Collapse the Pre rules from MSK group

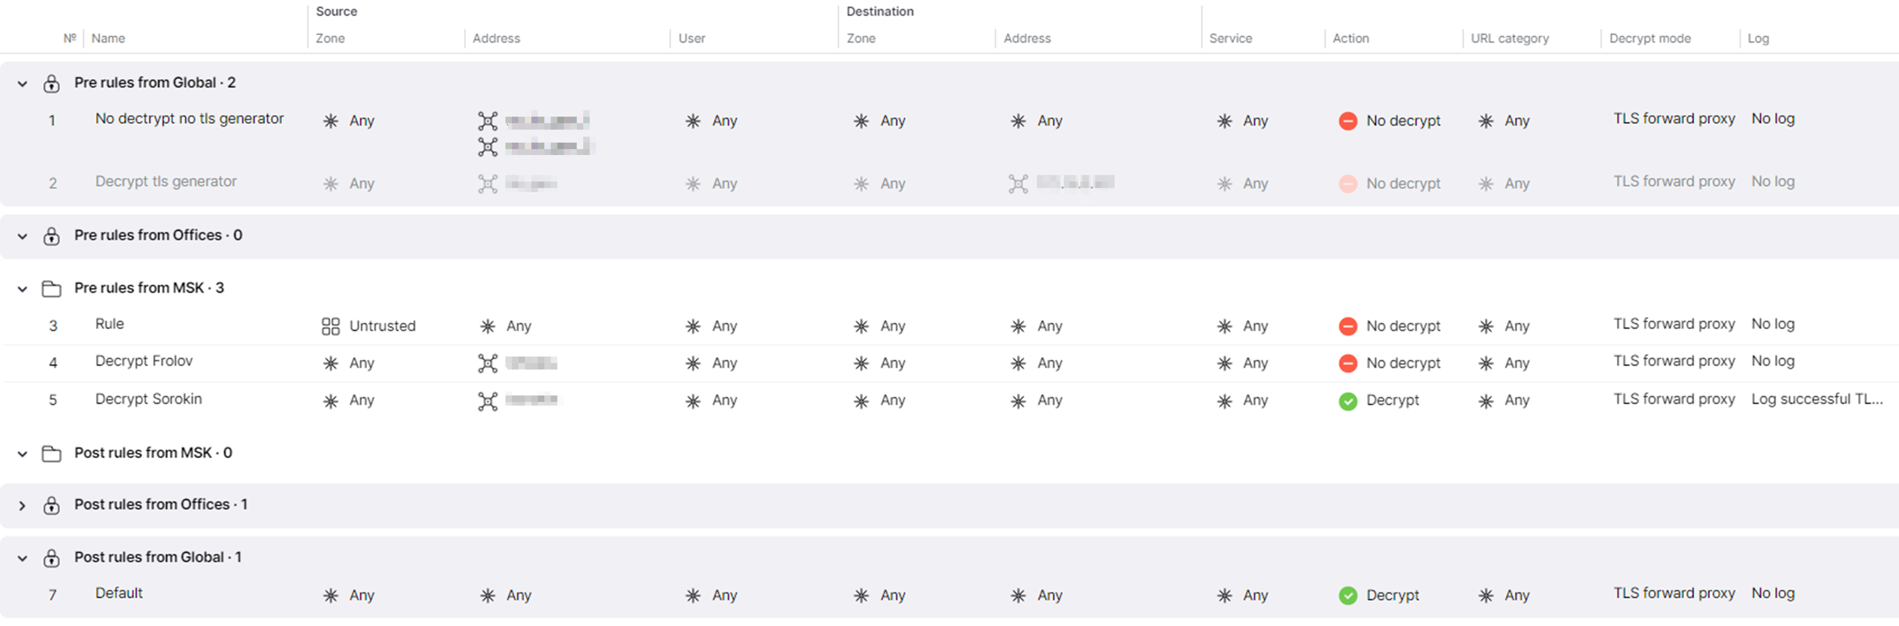22,289
